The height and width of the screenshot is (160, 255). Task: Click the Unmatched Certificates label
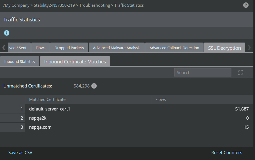28,86
